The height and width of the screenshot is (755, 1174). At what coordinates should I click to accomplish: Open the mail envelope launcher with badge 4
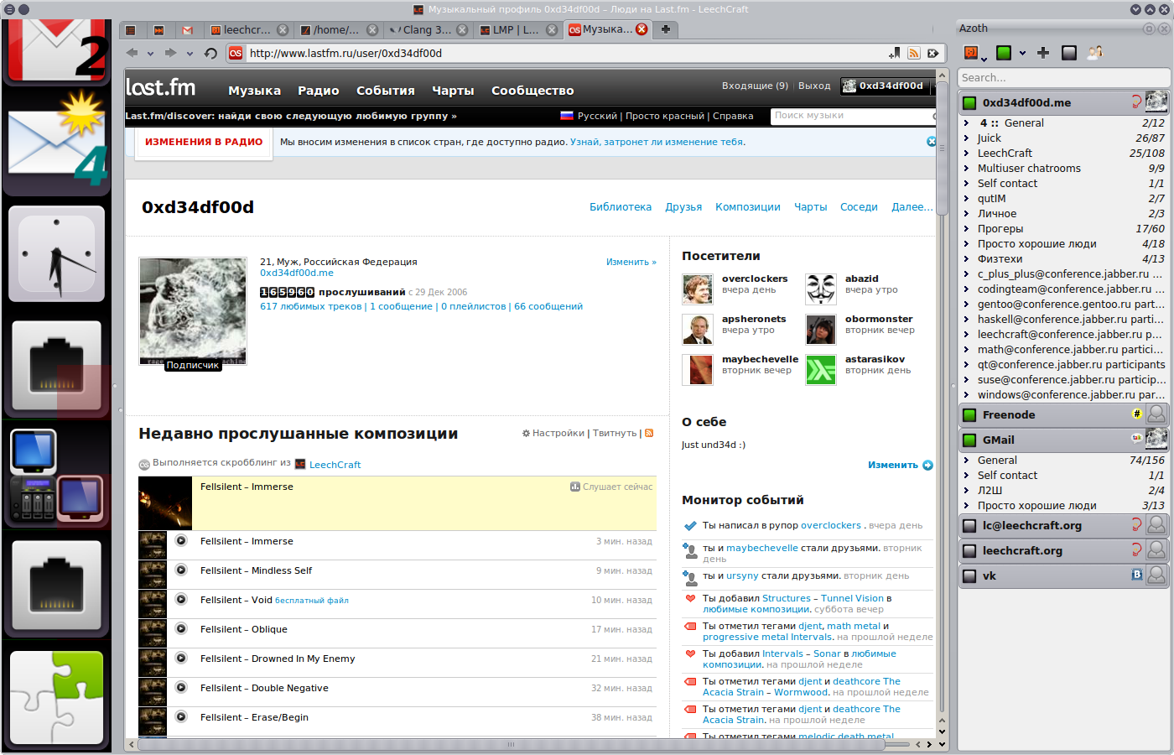pos(57,141)
